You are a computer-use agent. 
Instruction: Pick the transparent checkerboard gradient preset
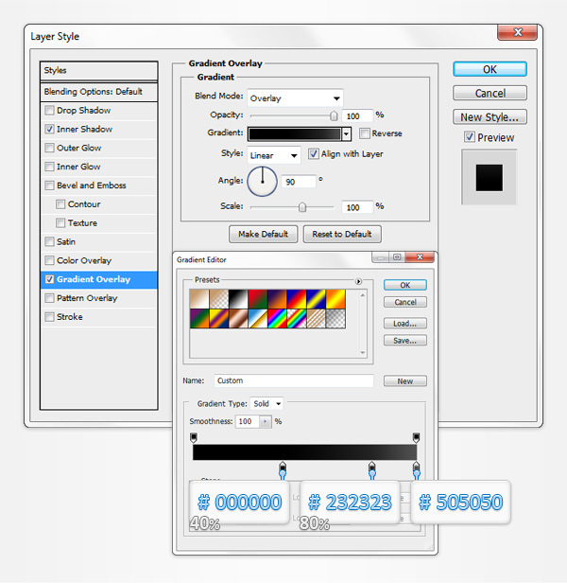tap(335, 319)
